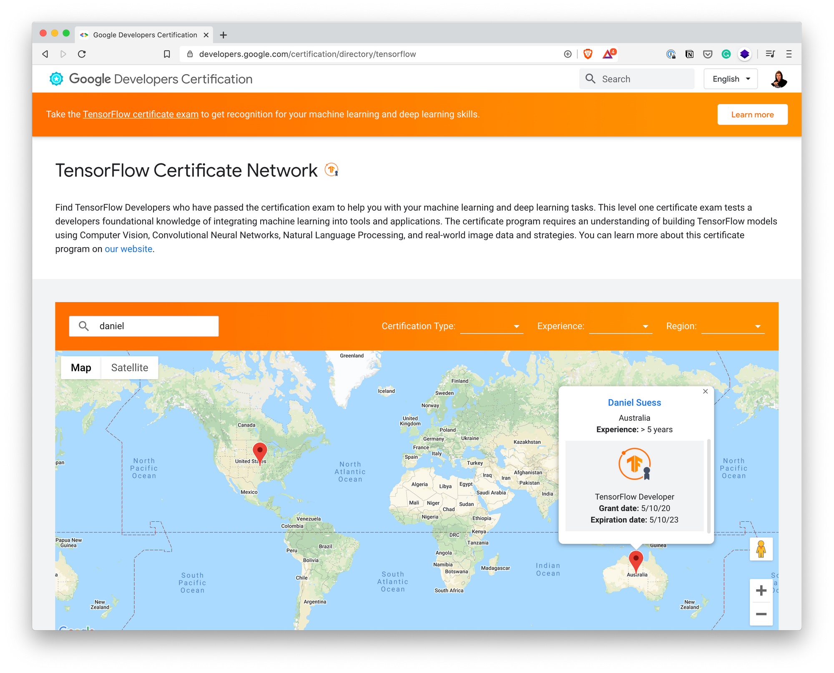Screen dimensions: 834x673
Task: Click the Google Developers Certification gear logo
Action: [x=56, y=79]
